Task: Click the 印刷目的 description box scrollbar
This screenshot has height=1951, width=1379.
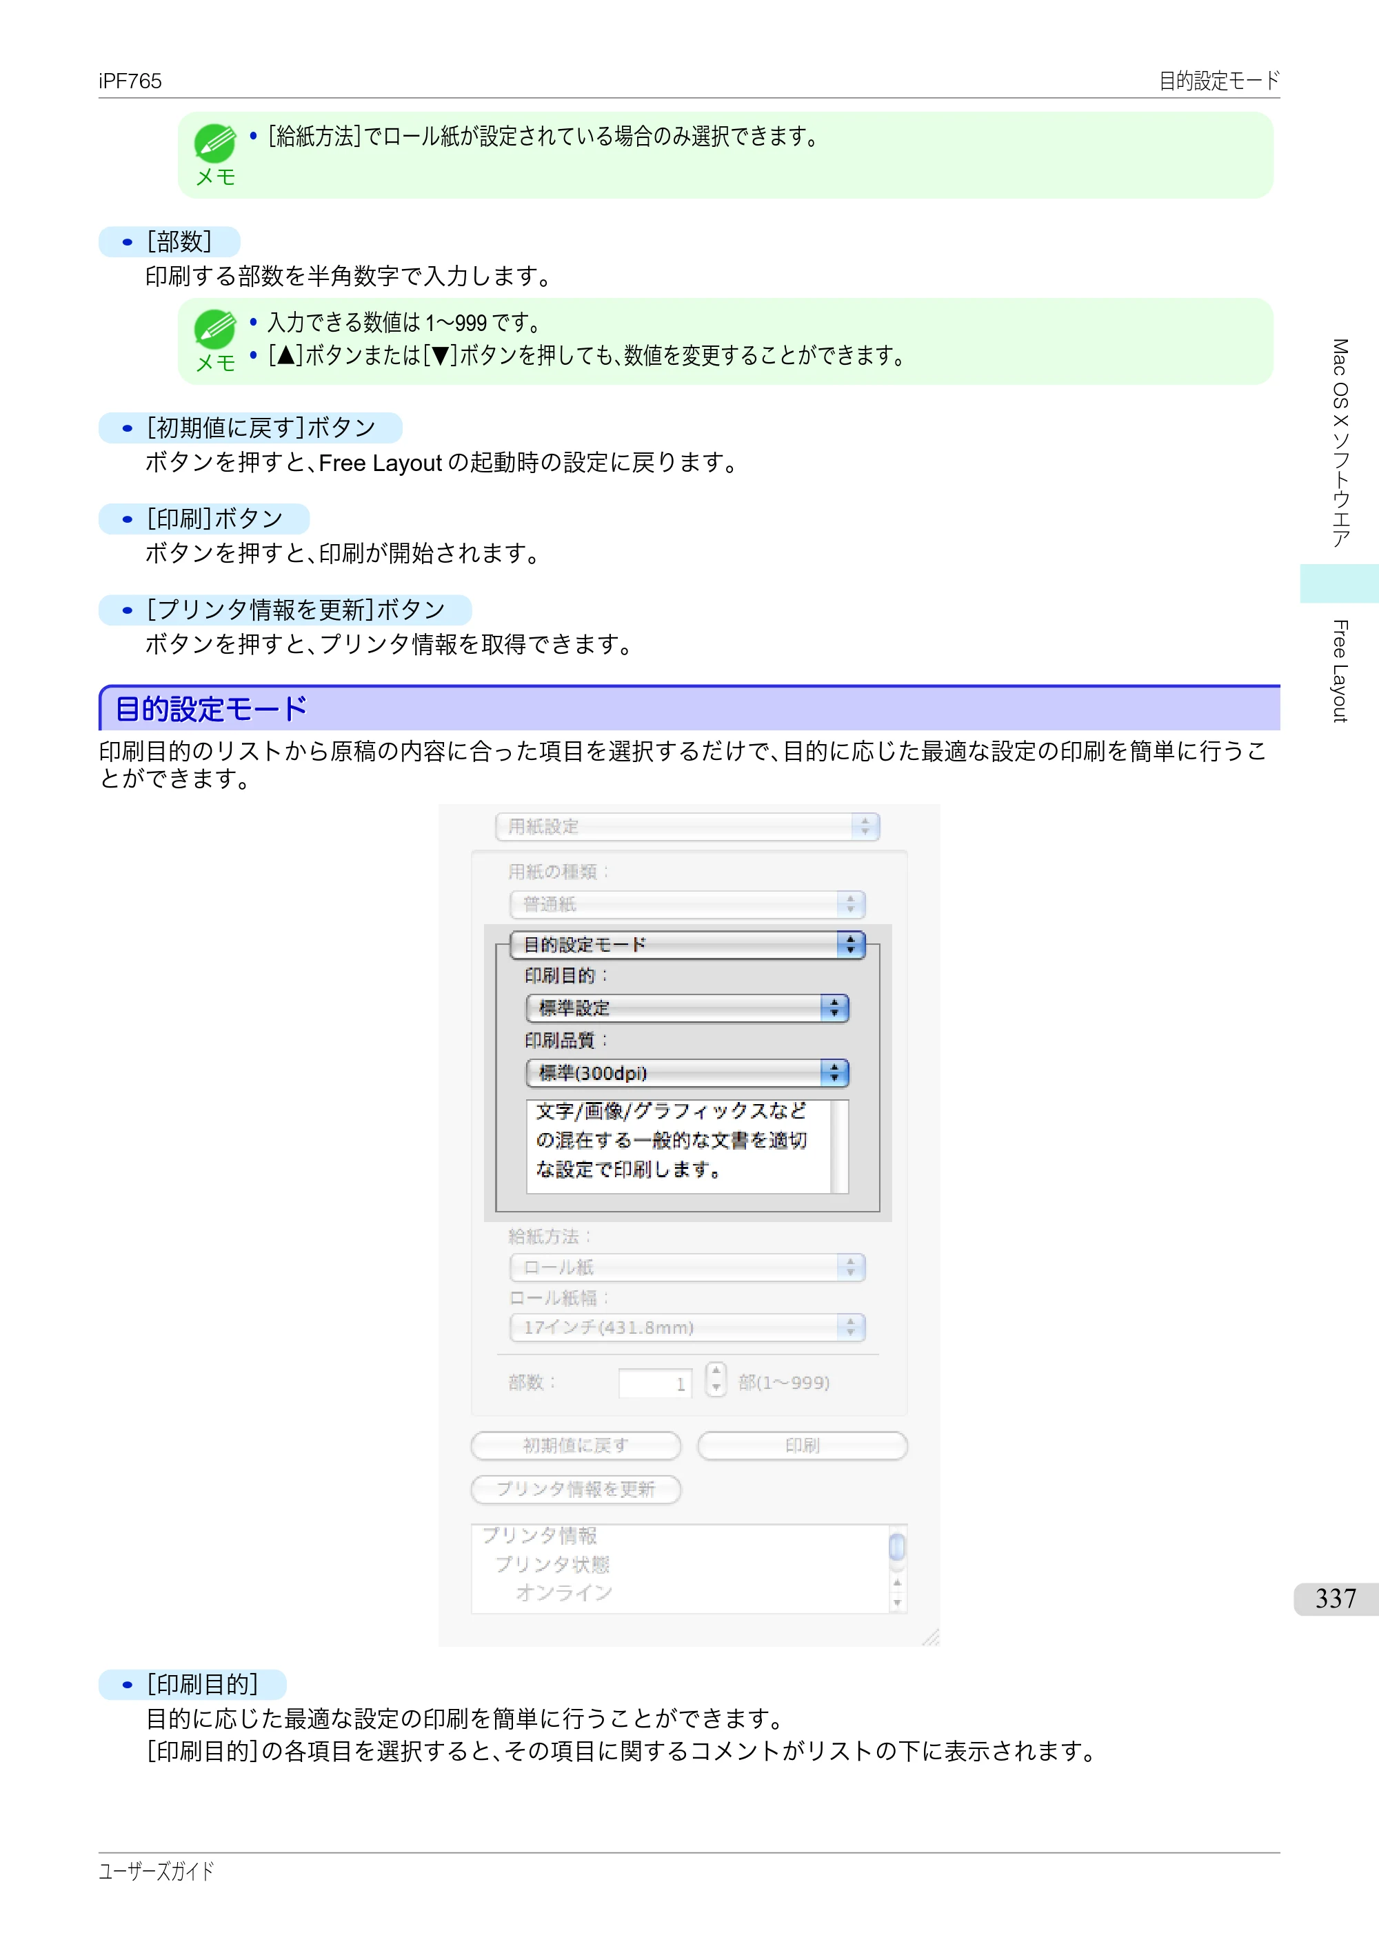Action: [x=839, y=1147]
